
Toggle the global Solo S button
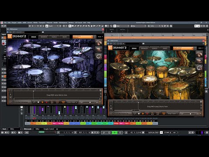[x=33, y=26]
